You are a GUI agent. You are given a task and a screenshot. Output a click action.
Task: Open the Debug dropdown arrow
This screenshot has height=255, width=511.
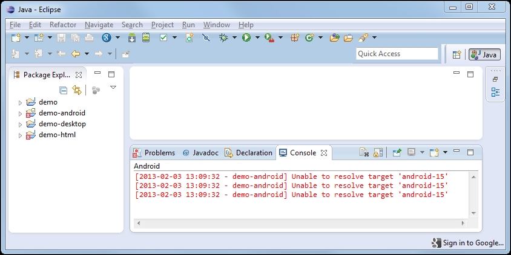[x=234, y=37]
